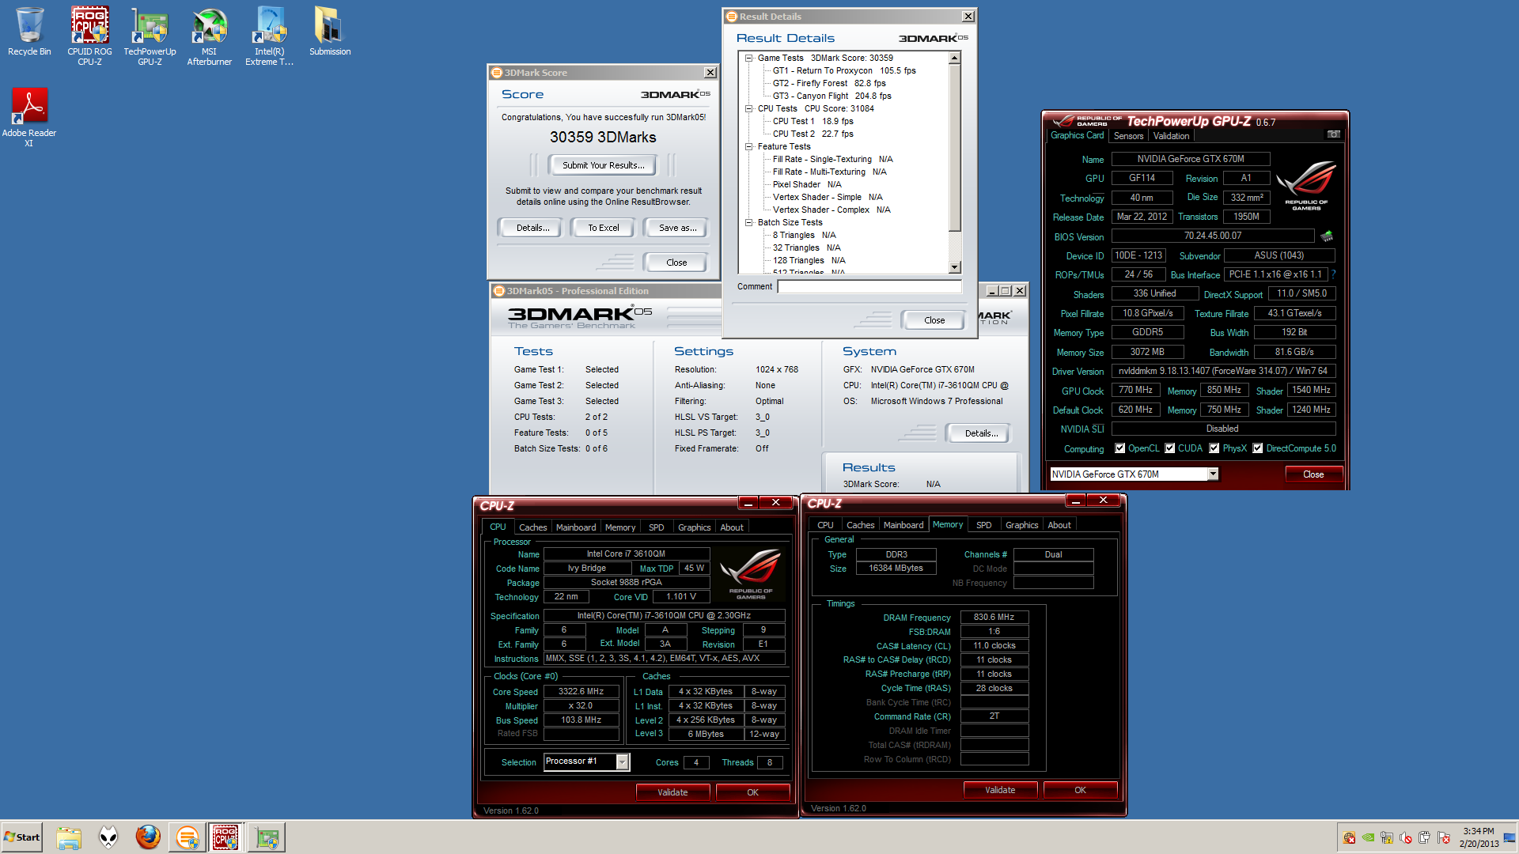Screen dimensions: 1519x854
Task: Open the About tab in left CPU-Z window
Action: (731, 527)
